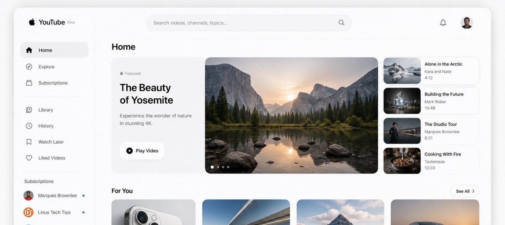505x225 pixels.
Task: Click the Liked Videos heart icon
Action: click(x=29, y=158)
